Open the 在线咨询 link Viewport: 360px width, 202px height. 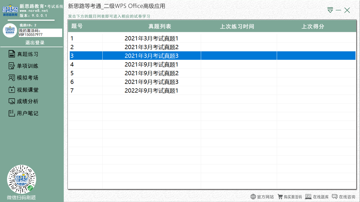pos(347,197)
